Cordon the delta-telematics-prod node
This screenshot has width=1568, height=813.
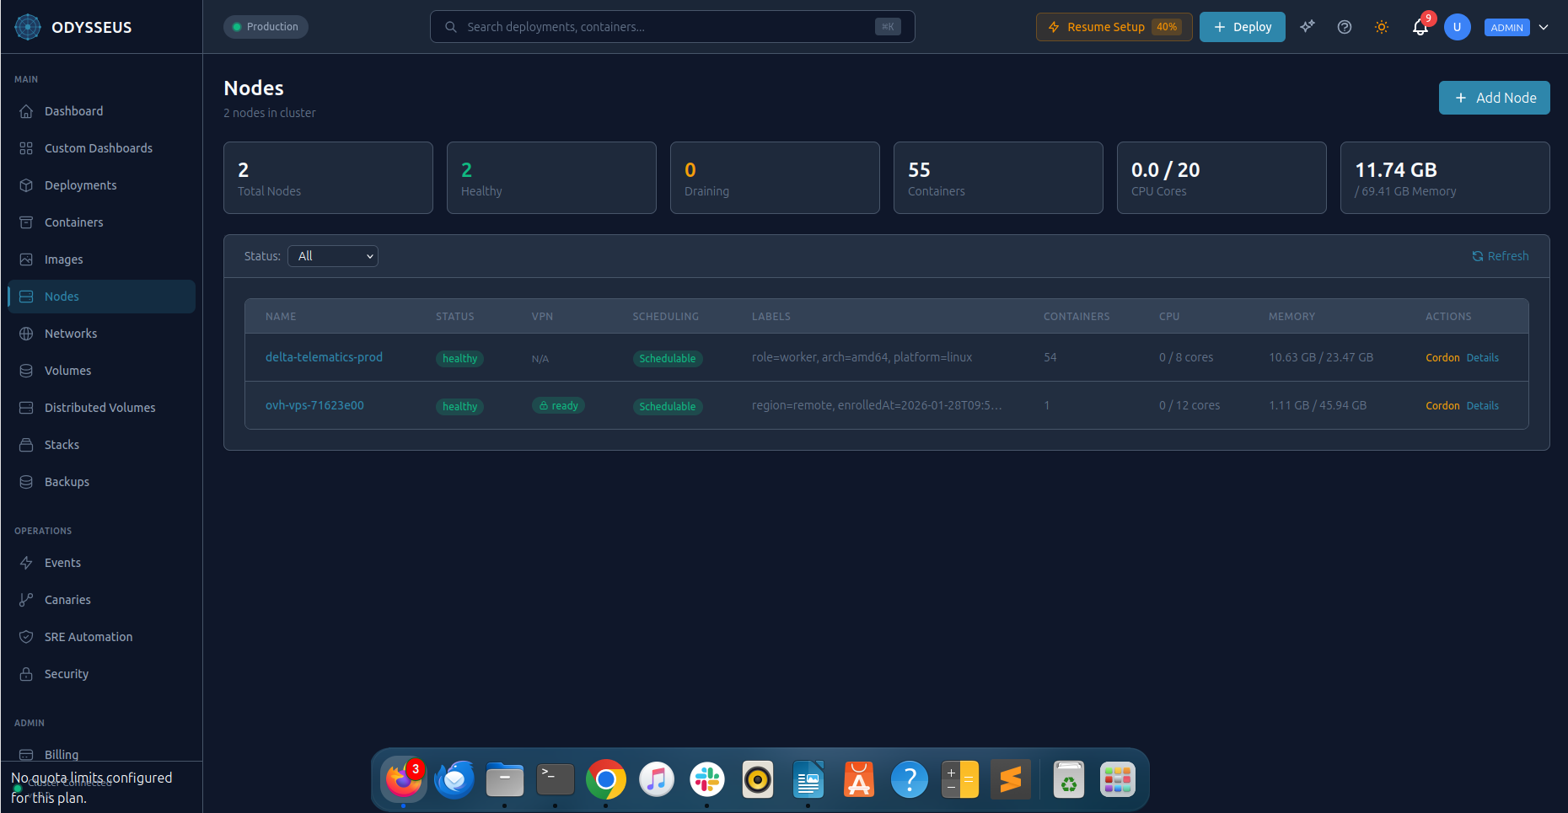1442,357
